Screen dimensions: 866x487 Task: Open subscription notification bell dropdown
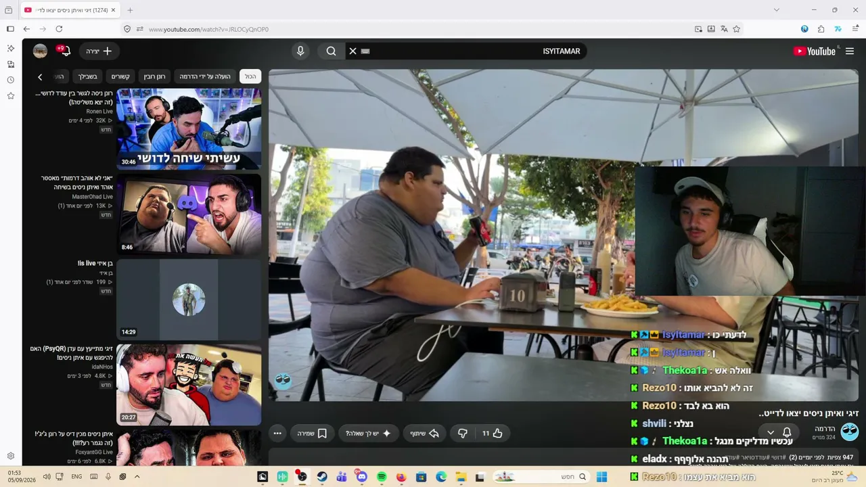(778, 432)
